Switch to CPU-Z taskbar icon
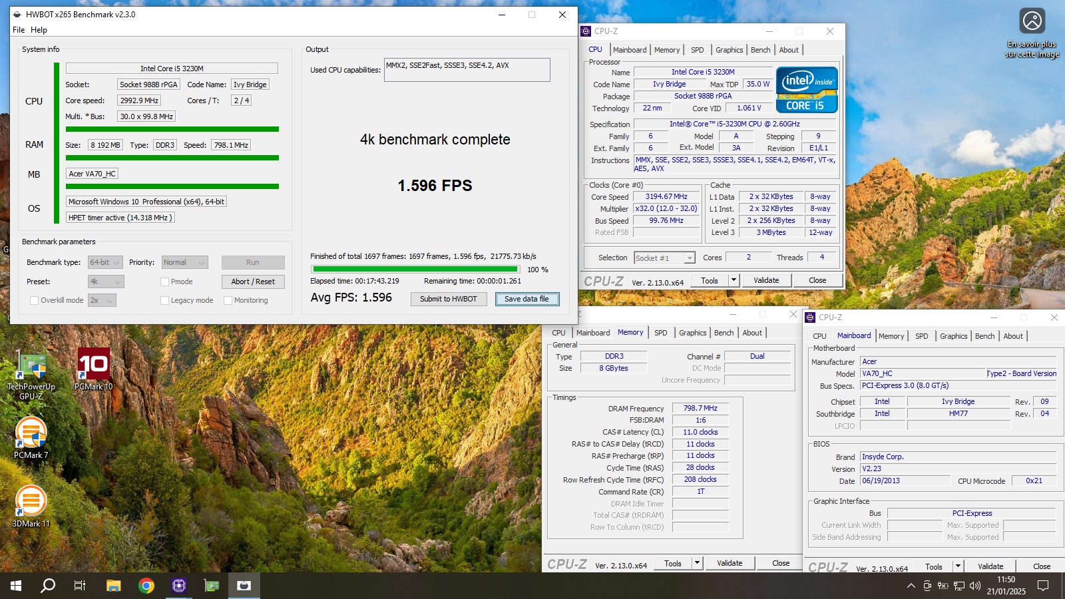This screenshot has height=599, width=1065. (x=178, y=586)
